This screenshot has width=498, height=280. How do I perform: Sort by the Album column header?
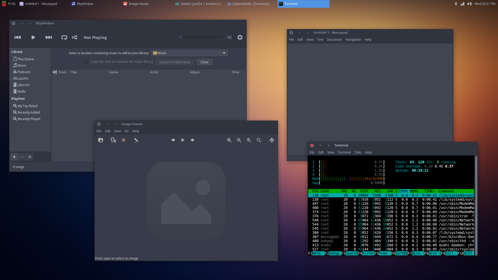click(x=209, y=72)
